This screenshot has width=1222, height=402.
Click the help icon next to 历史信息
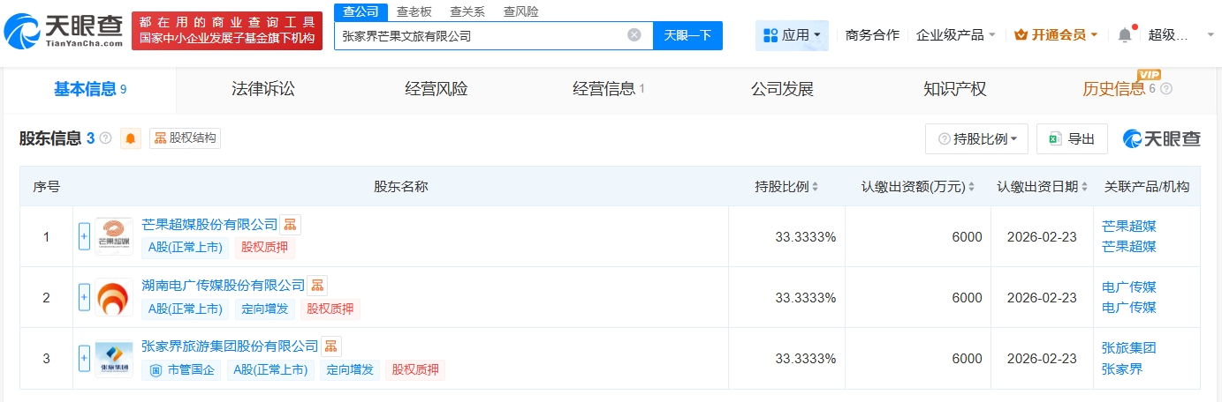point(1166,89)
